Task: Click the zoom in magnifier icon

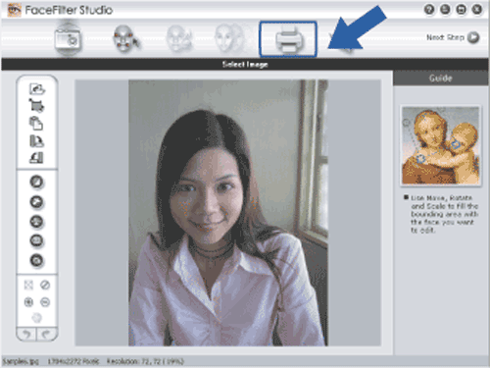Action: pyautogui.click(x=28, y=302)
